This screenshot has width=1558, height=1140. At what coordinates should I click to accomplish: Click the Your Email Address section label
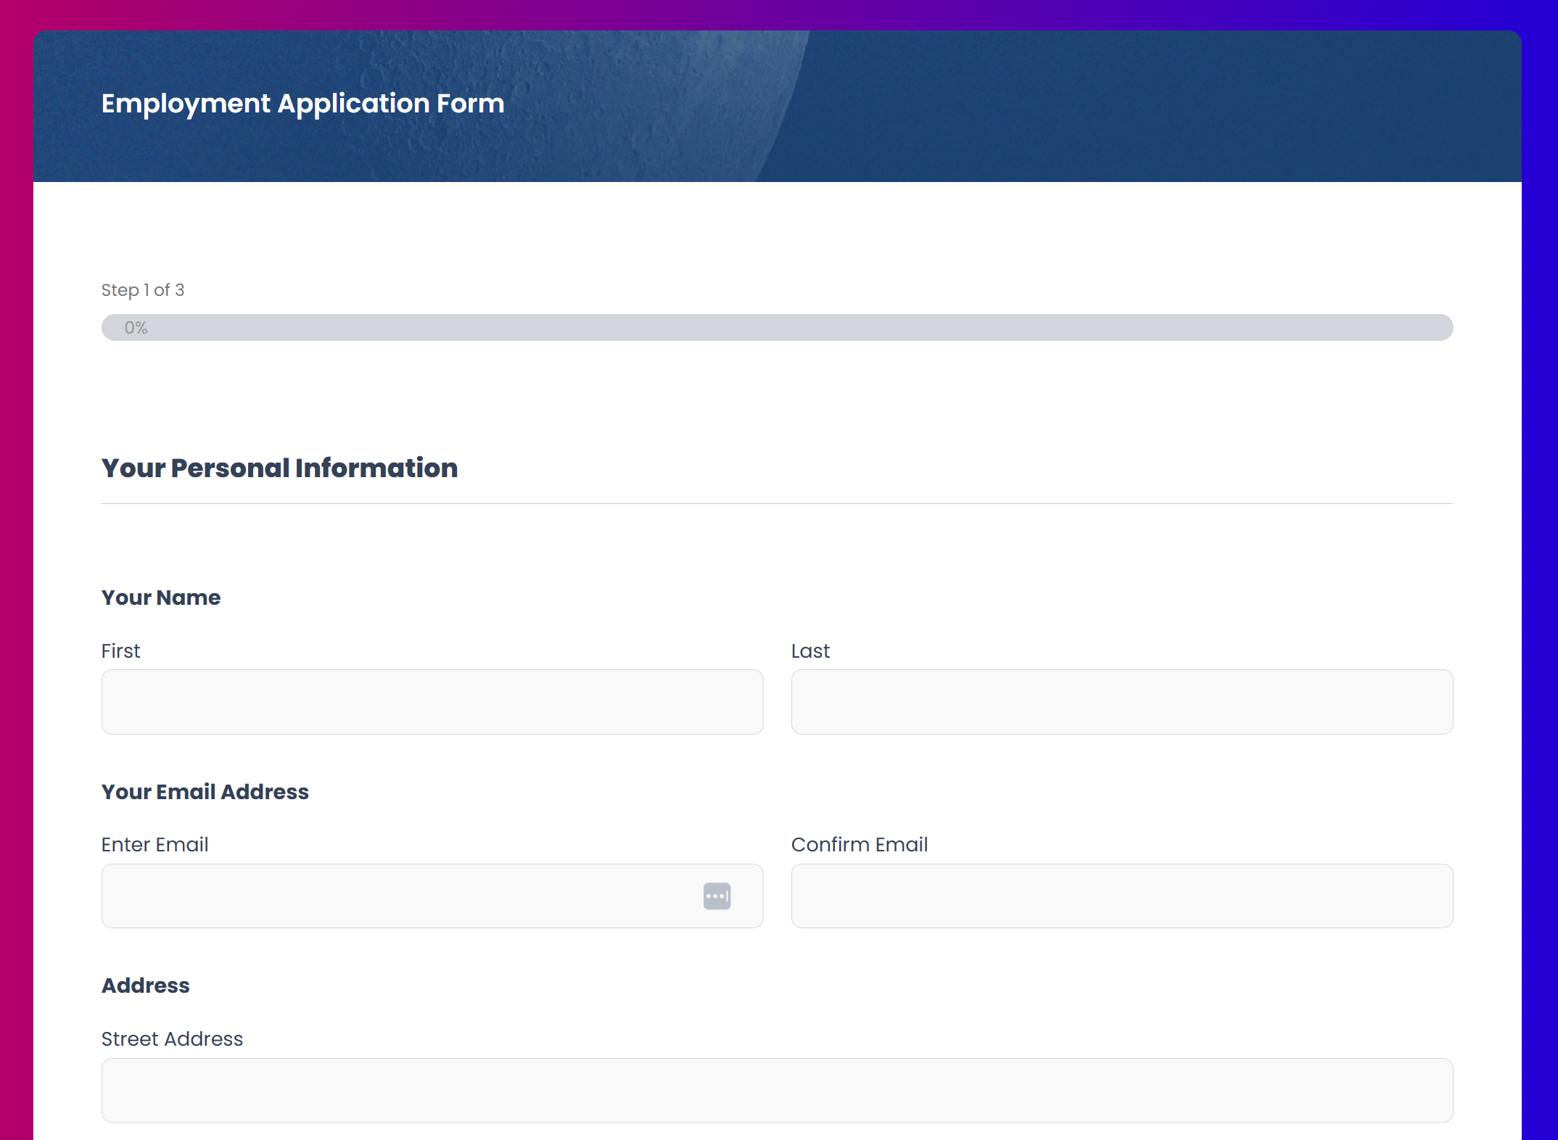tap(204, 791)
